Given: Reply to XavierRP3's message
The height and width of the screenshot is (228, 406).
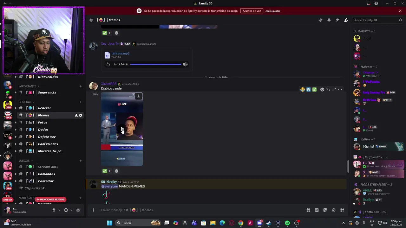Looking at the screenshot, I should (x=328, y=90).
